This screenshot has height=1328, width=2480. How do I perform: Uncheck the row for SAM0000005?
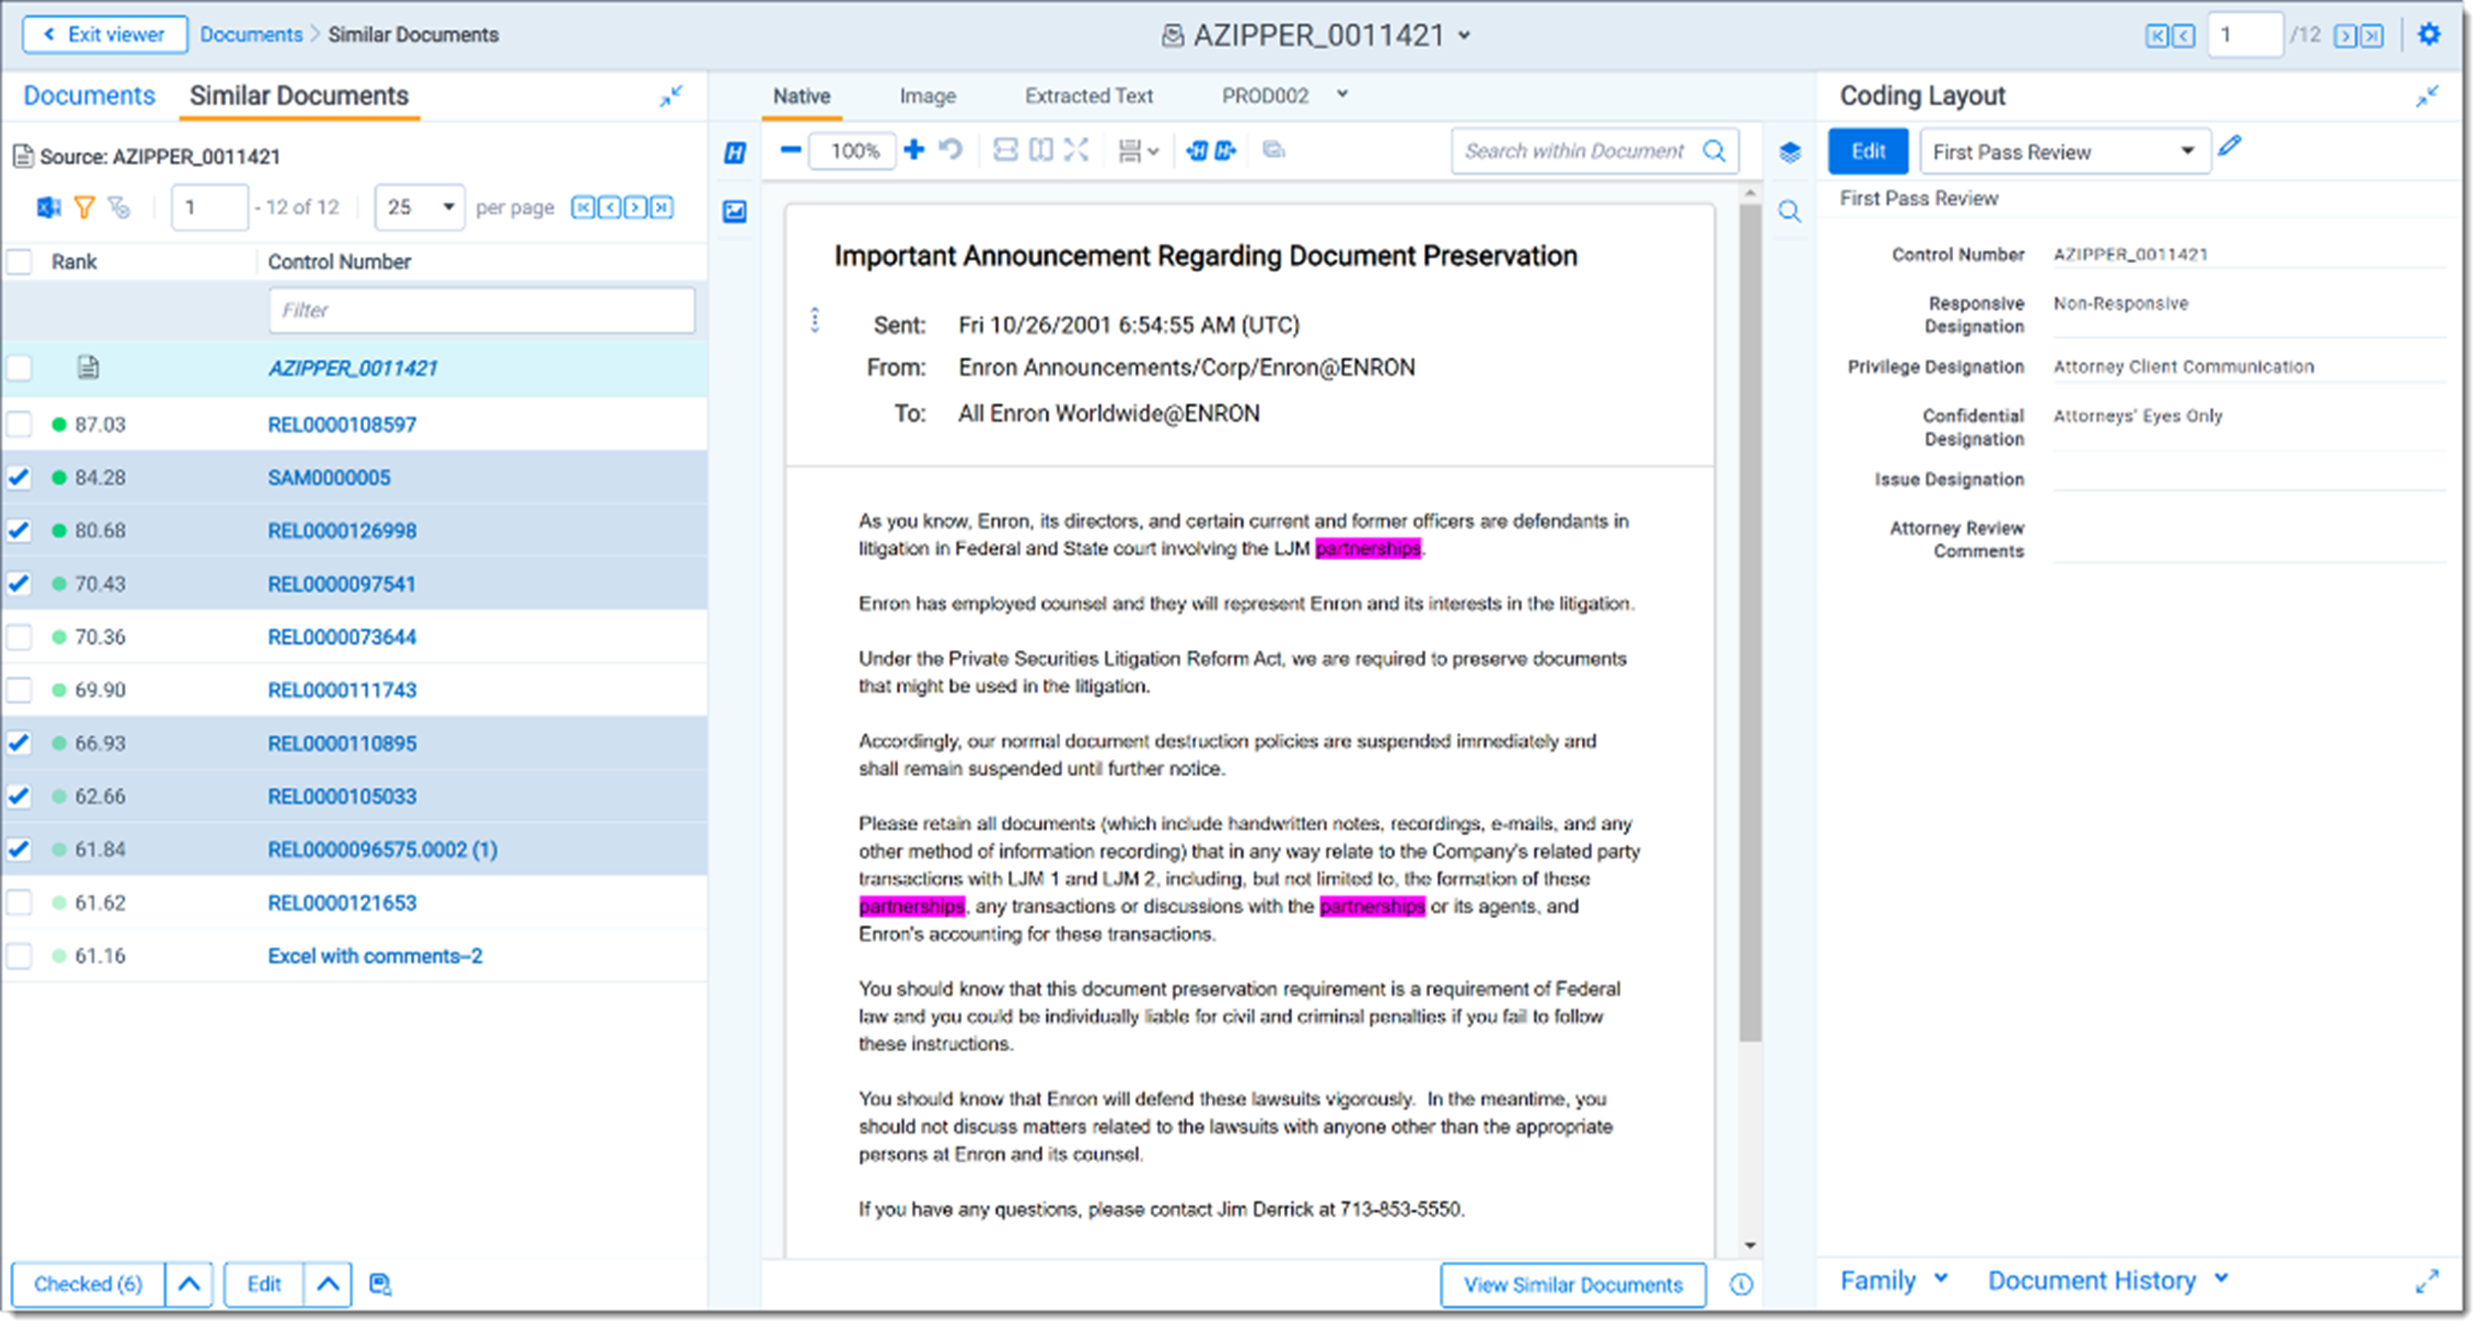[x=20, y=477]
